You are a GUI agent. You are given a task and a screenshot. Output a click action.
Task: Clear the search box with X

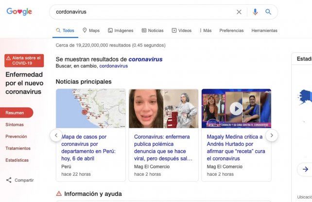click(x=239, y=12)
